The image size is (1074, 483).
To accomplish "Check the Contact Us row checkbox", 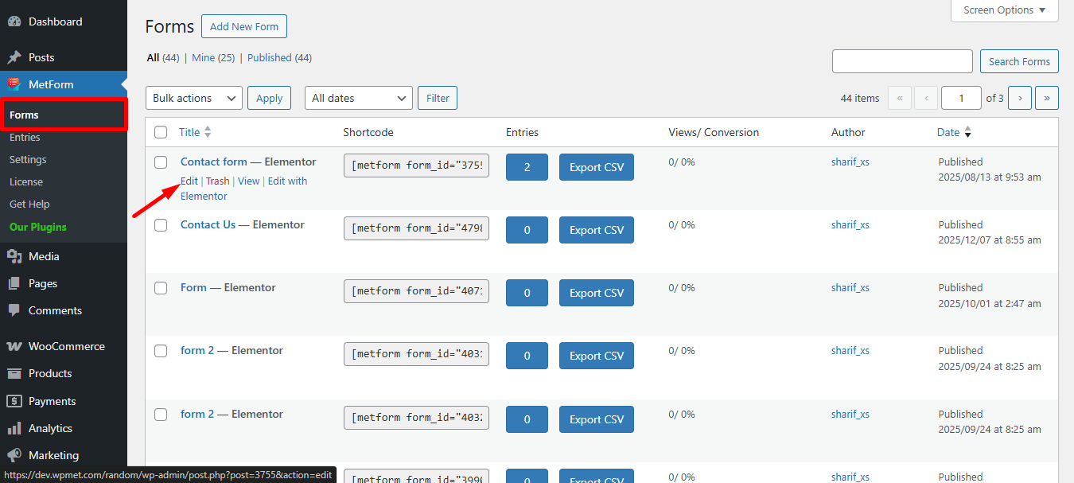I will pyautogui.click(x=161, y=224).
